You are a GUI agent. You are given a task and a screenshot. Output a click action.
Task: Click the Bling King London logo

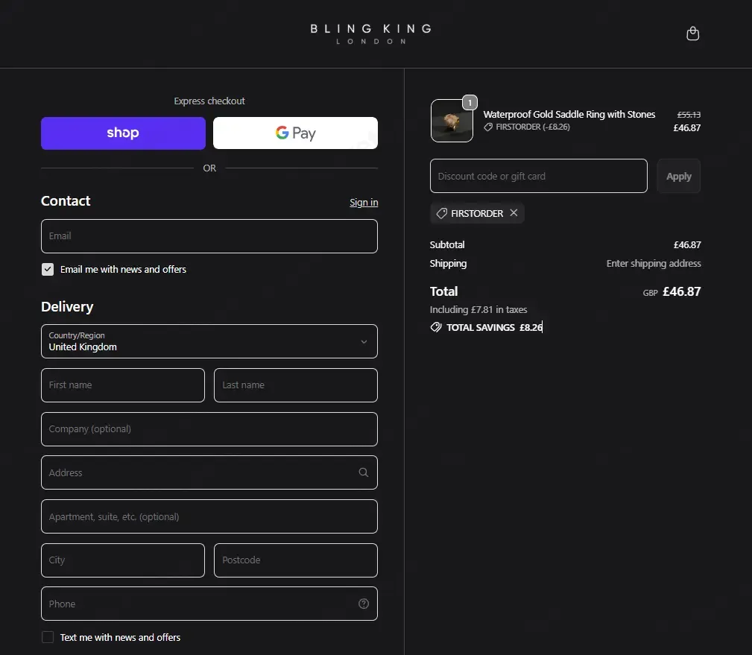370,34
